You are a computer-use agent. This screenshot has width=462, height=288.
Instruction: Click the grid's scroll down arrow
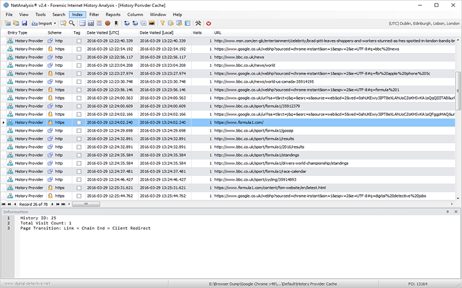point(458,198)
